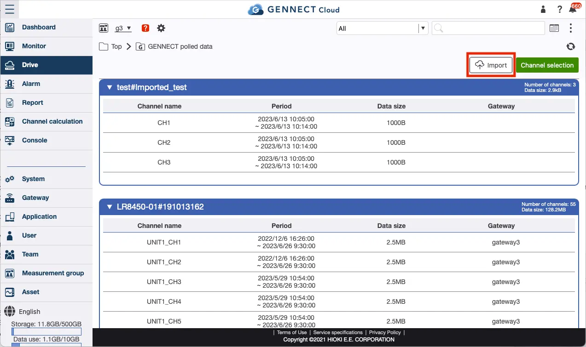Click the measurement group icon beside g3
The height and width of the screenshot is (347, 586).
click(104, 28)
